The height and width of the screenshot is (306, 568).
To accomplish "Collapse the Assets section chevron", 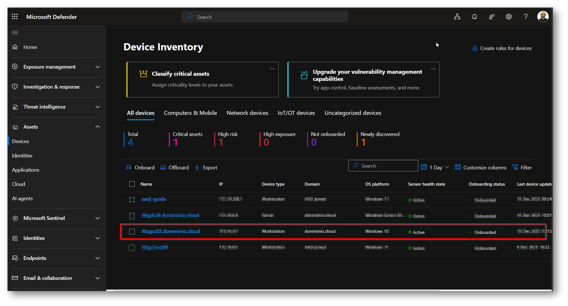I will [97, 127].
